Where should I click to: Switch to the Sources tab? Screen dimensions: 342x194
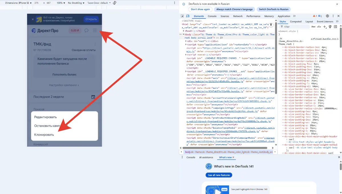(x=225, y=16)
